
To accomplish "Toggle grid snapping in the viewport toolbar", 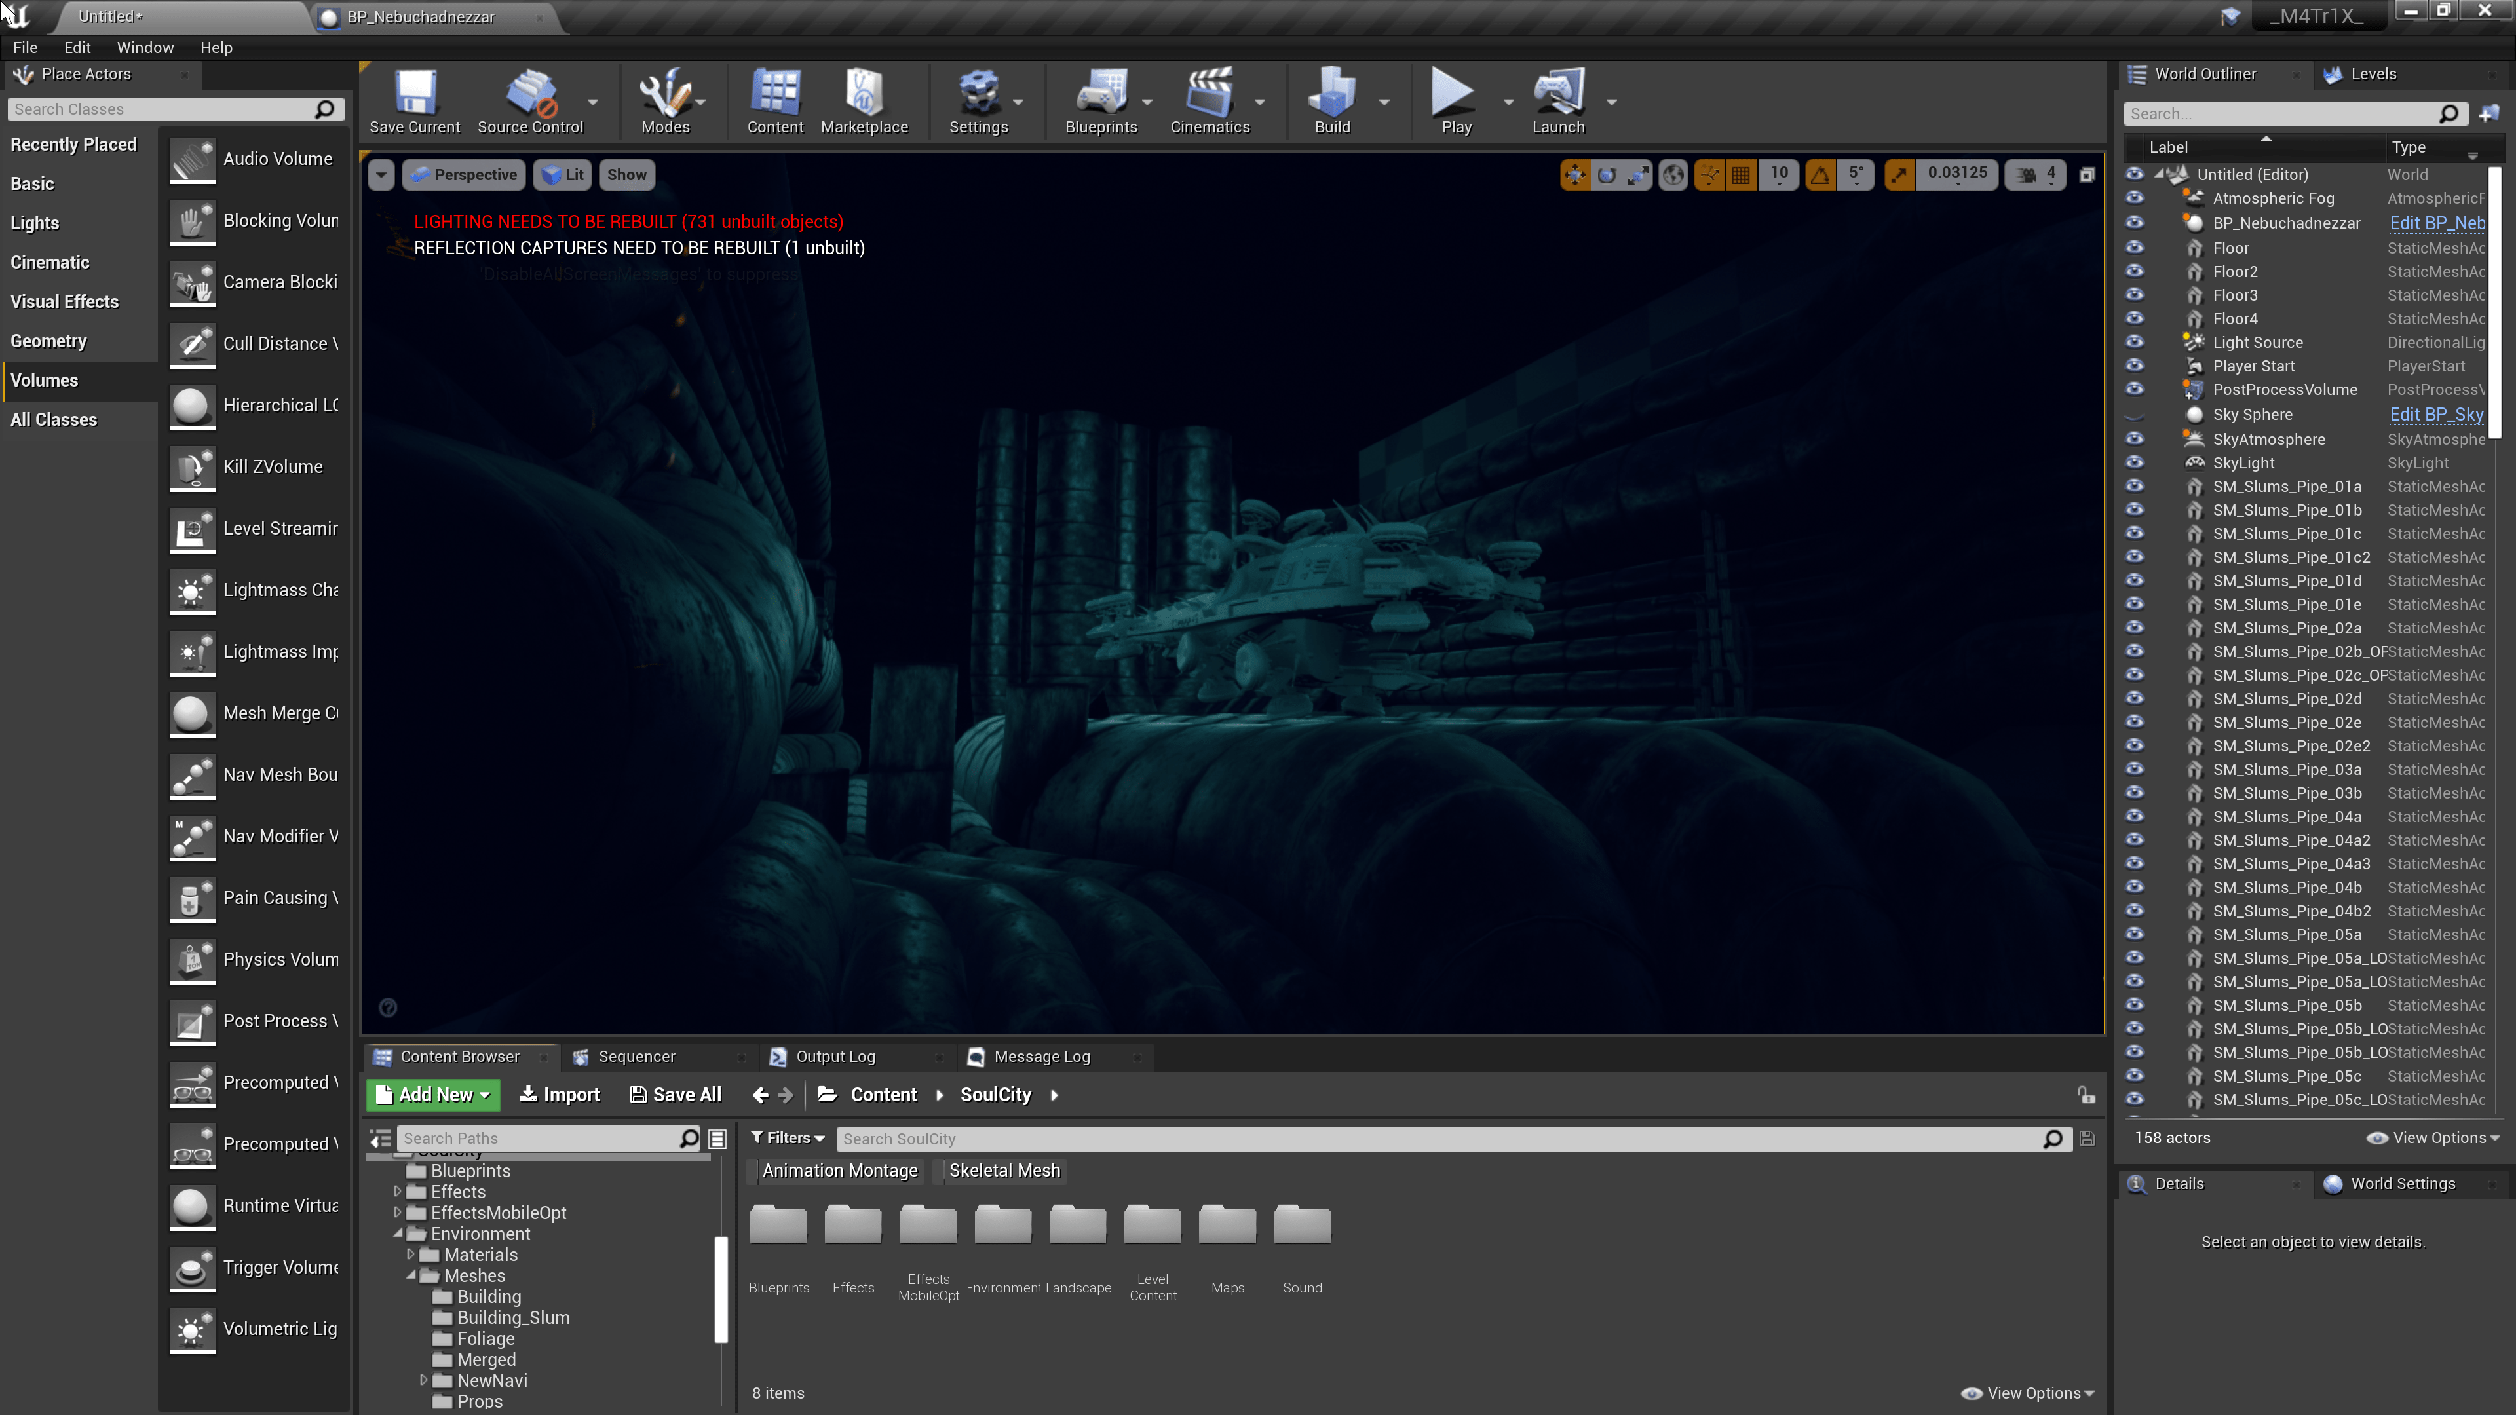I will [x=1740, y=175].
